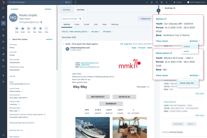207x138 pixels.
Task: Reply to the price quote email
Action: tap(134, 48)
